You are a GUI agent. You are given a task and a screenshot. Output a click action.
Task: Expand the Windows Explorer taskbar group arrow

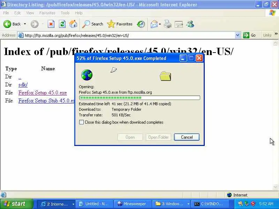[x=188, y=204]
